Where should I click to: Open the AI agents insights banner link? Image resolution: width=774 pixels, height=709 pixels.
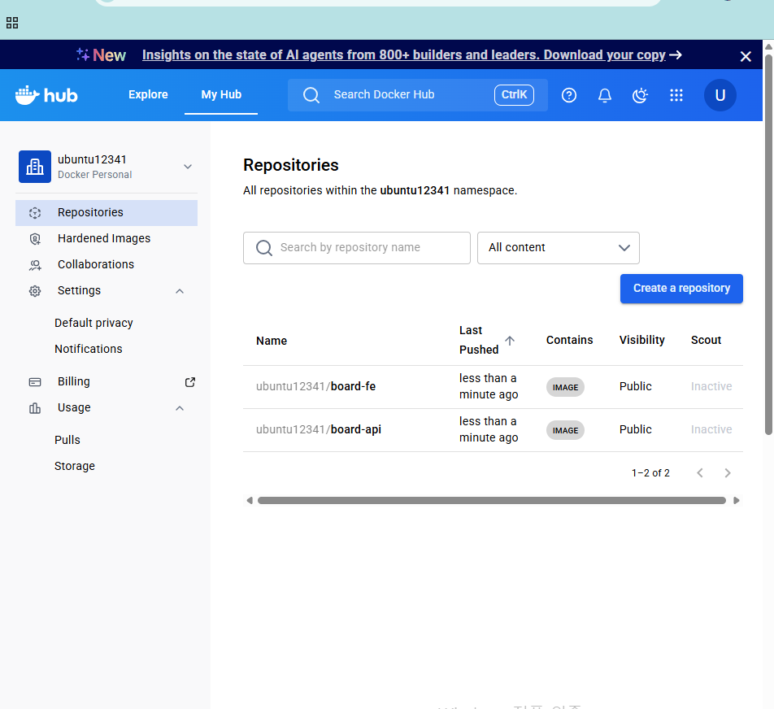point(404,54)
